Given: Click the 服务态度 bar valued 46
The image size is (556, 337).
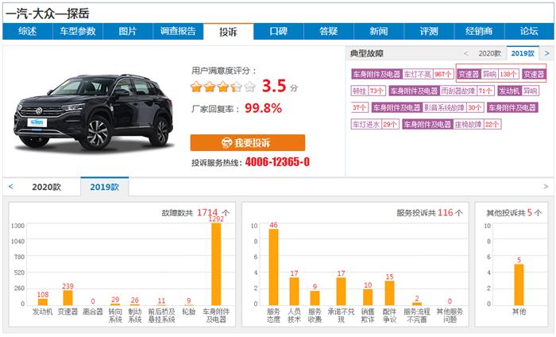Looking at the screenshot, I should tap(273, 267).
